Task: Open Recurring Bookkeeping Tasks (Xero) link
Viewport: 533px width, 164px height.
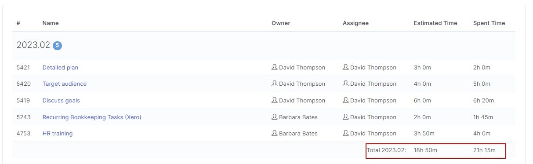Action: [92, 117]
